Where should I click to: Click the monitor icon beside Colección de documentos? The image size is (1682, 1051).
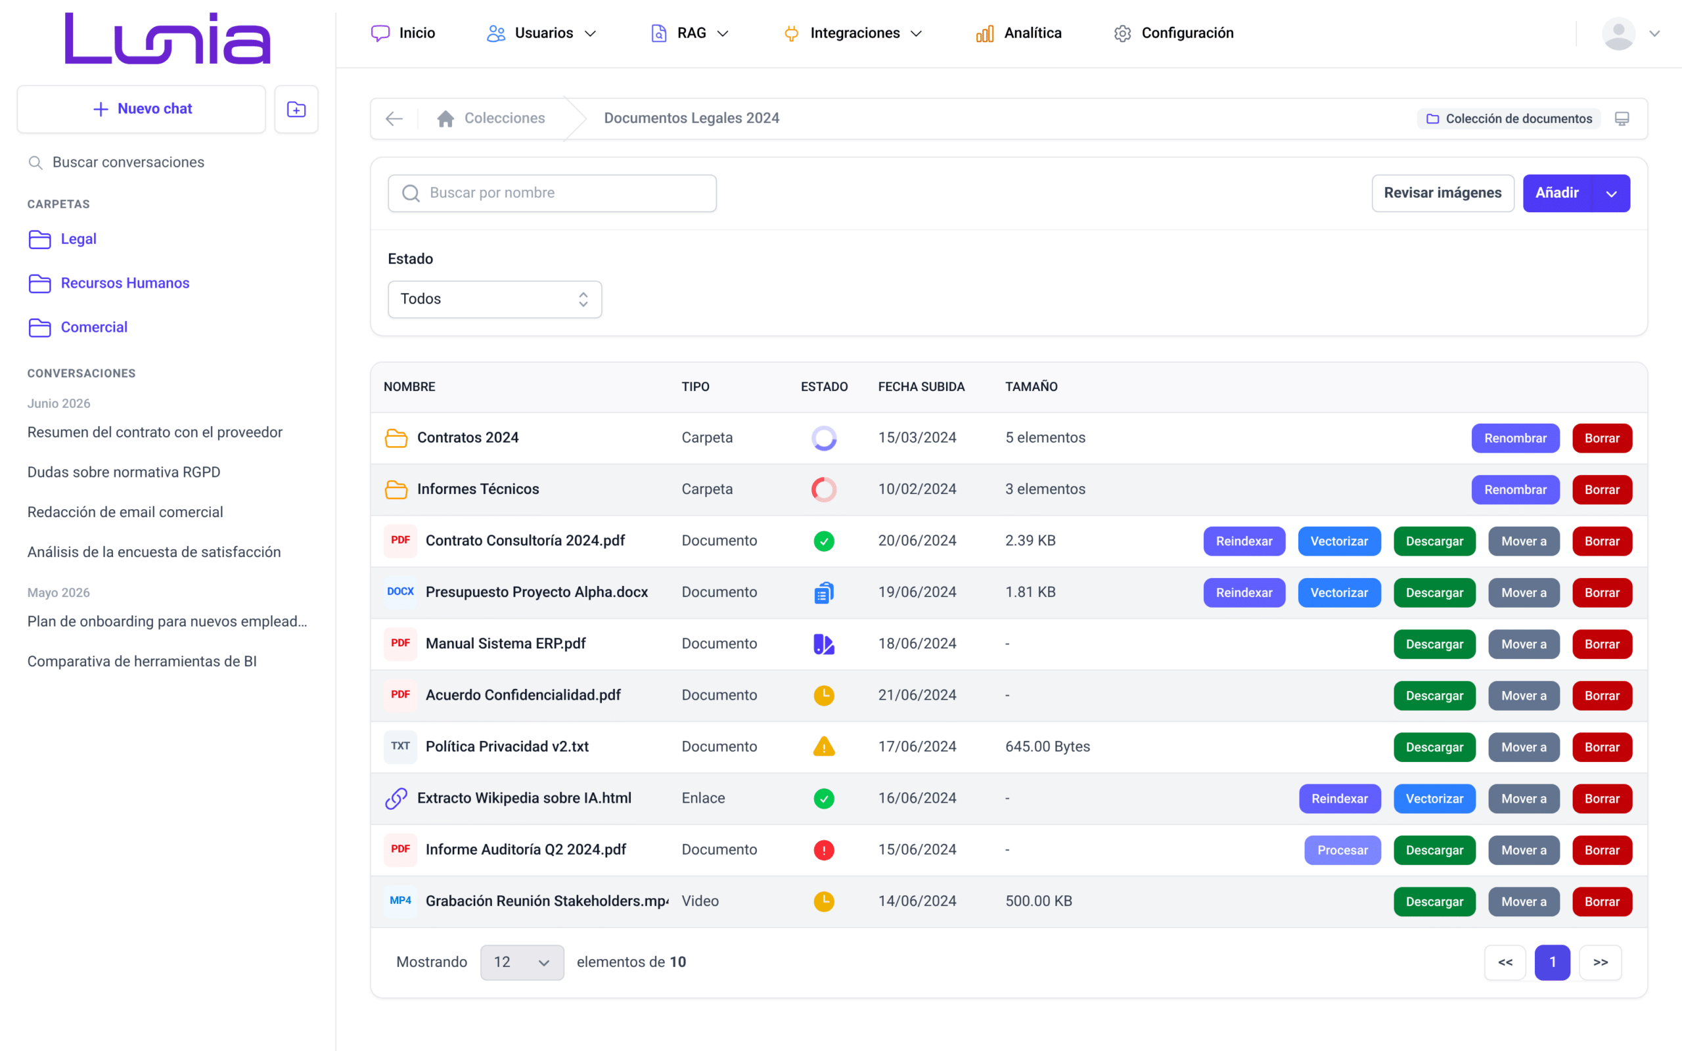pos(1622,119)
